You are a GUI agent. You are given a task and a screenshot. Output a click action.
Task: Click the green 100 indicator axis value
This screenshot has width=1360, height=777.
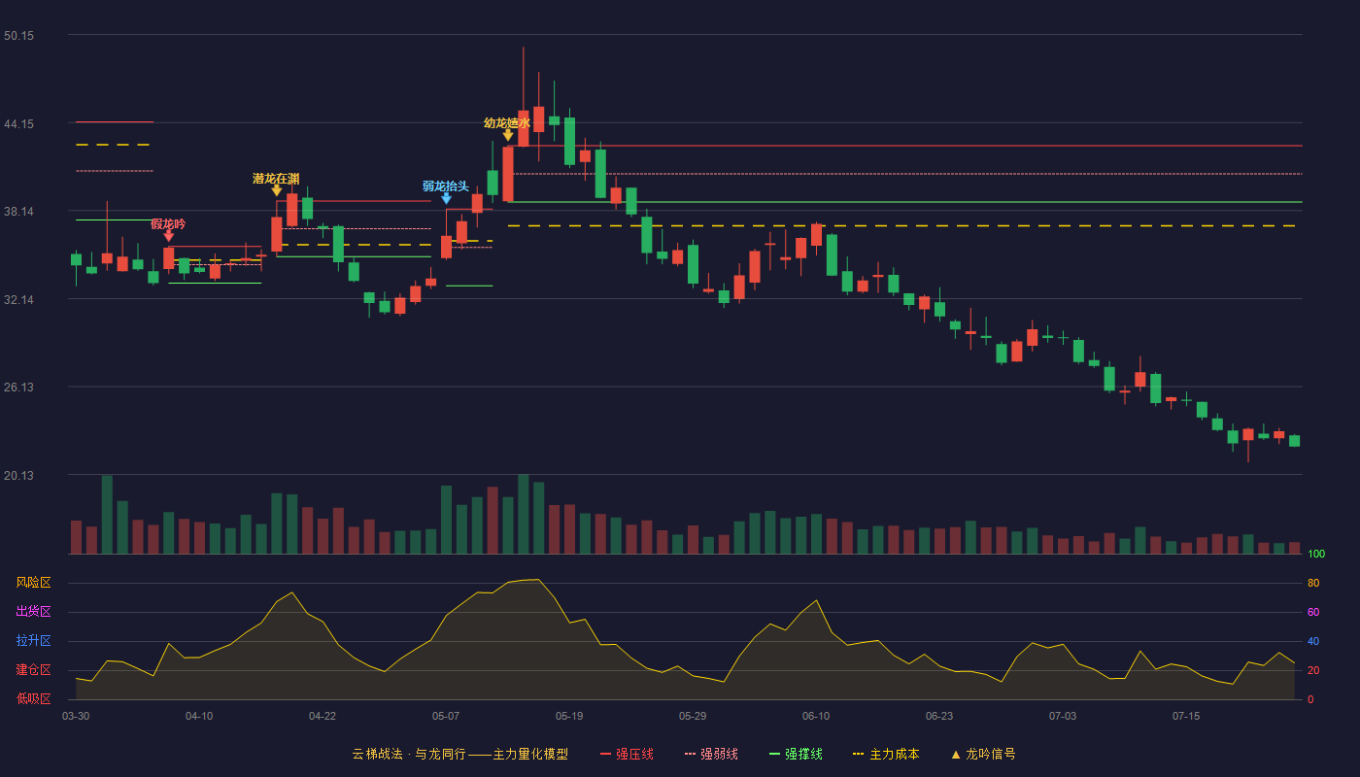[1316, 555]
